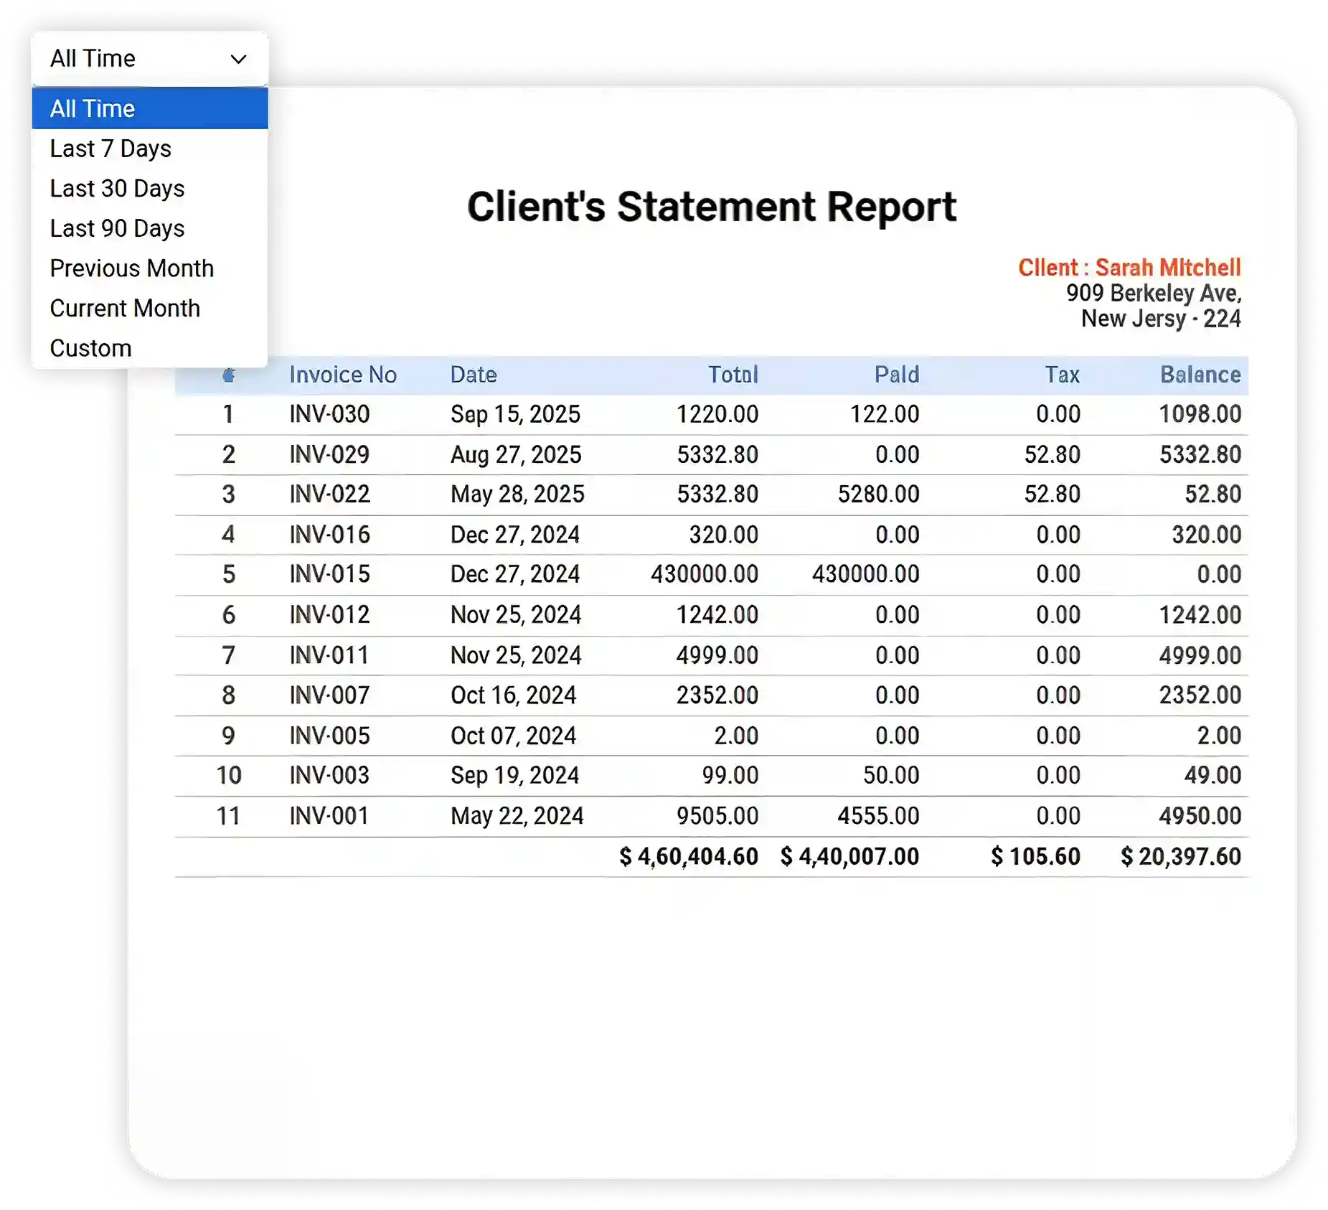Sort by the Balance column header

point(1201,374)
